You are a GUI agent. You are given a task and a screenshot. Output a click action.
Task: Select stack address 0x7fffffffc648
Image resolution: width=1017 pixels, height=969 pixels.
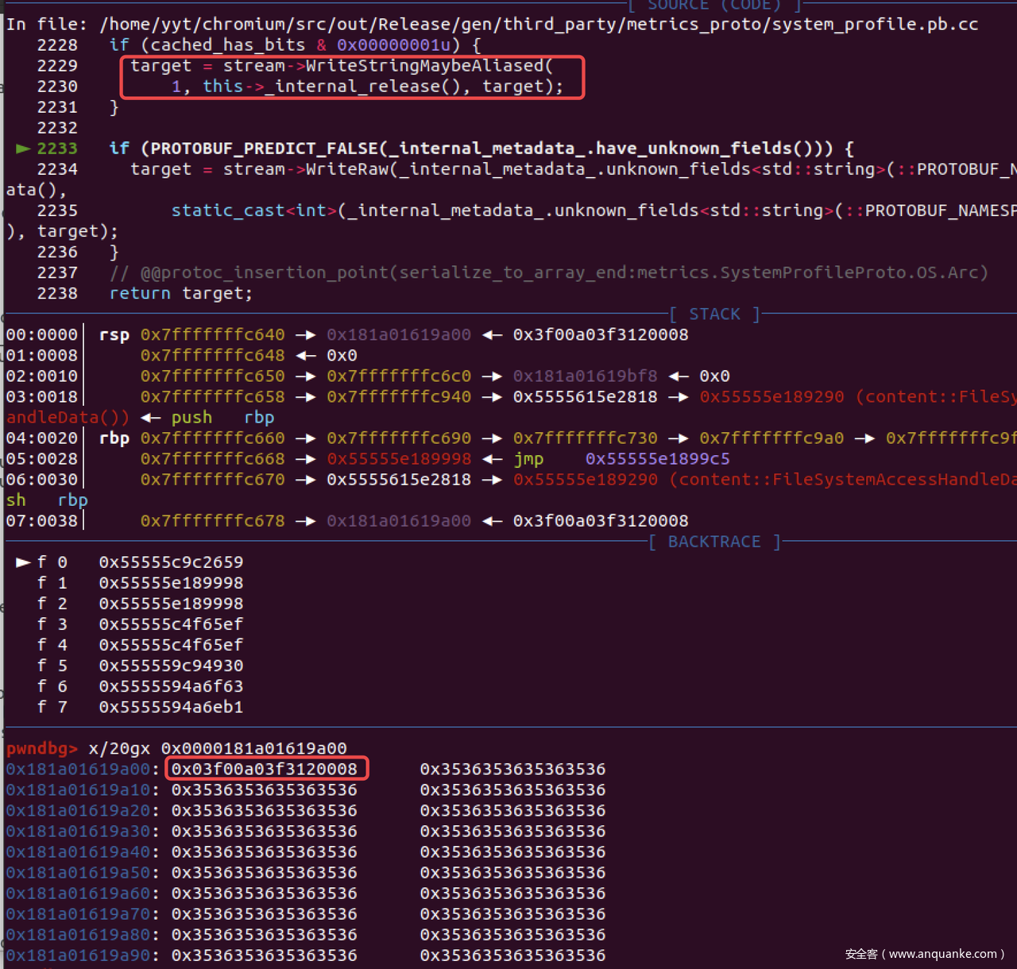pyautogui.click(x=212, y=356)
